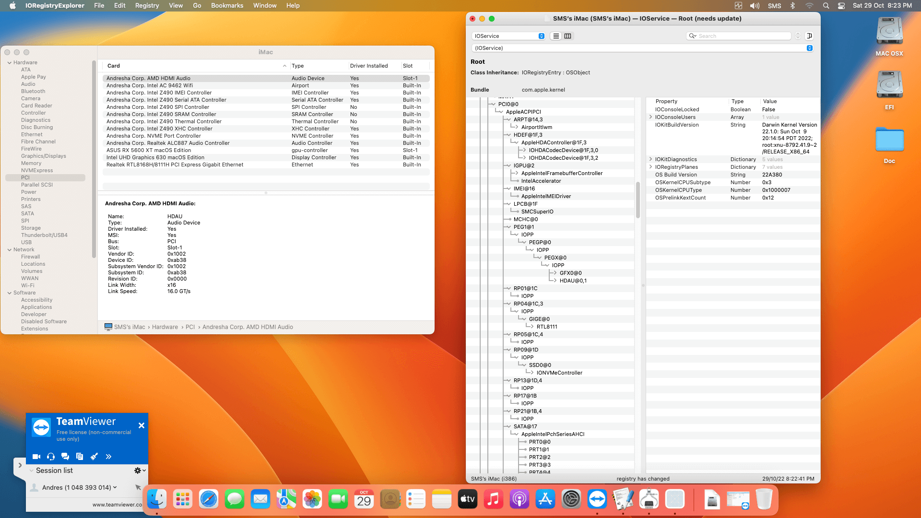The height and width of the screenshot is (518, 921).
Task: Click TeamViewer headset audio icon
Action: tap(51, 457)
